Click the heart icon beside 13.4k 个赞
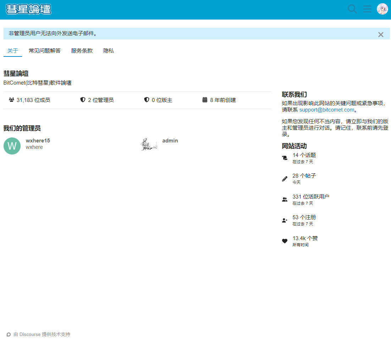Viewport: 391px width, 341px height. (x=285, y=241)
